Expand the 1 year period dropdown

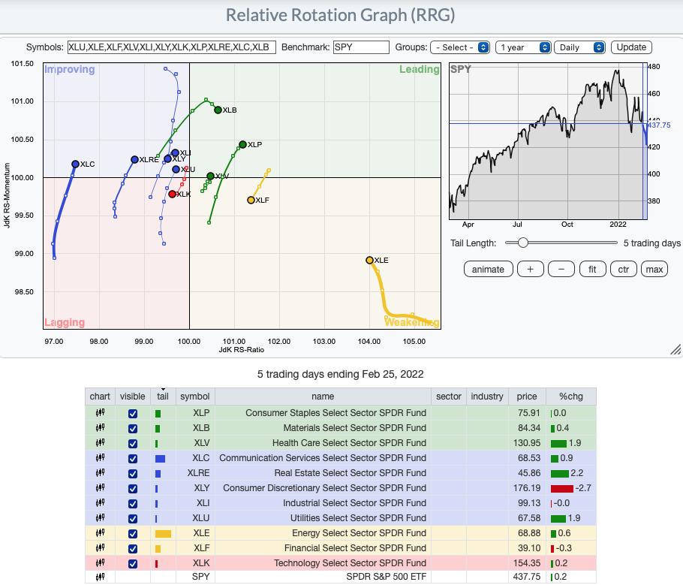pyautogui.click(x=523, y=47)
